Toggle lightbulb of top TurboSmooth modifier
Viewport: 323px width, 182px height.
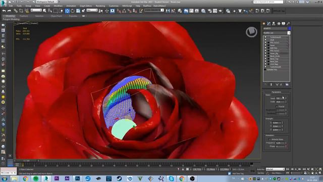click(265, 37)
